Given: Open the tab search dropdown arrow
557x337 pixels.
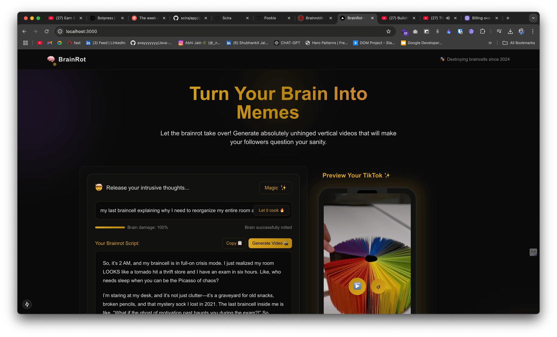Looking at the screenshot, I should (533, 18).
